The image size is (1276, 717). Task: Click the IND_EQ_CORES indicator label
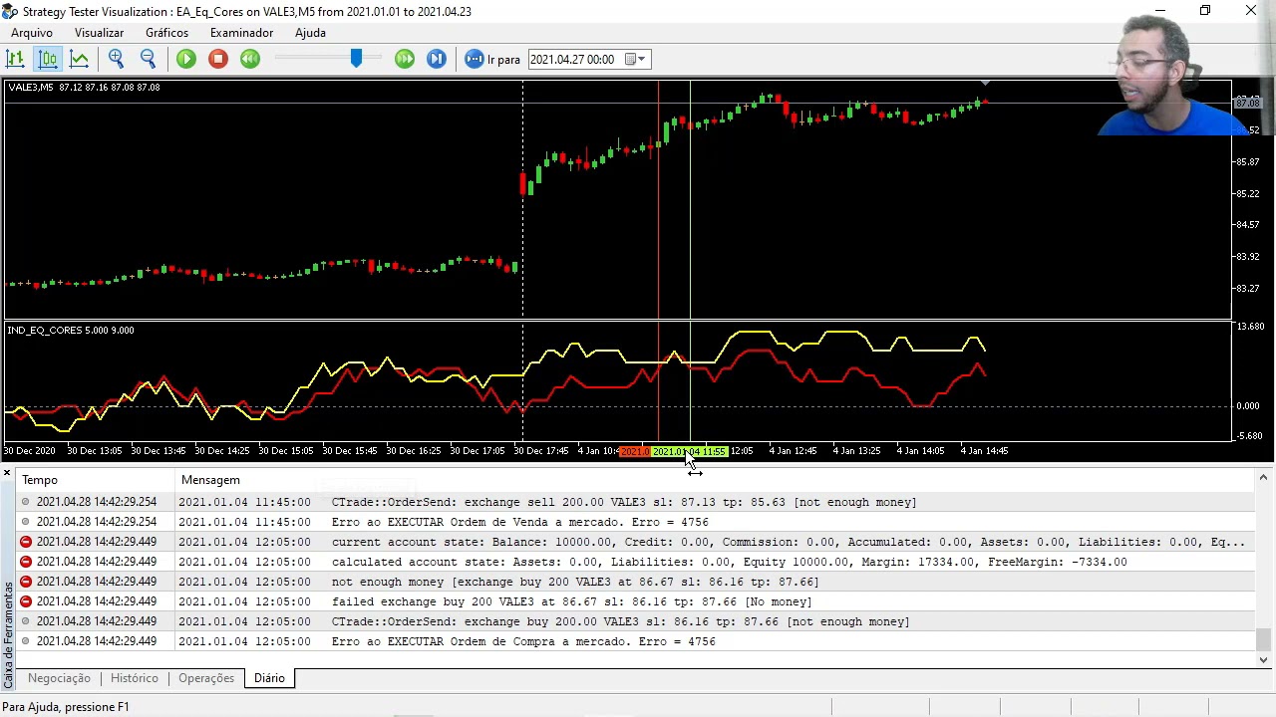click(70, 330)
